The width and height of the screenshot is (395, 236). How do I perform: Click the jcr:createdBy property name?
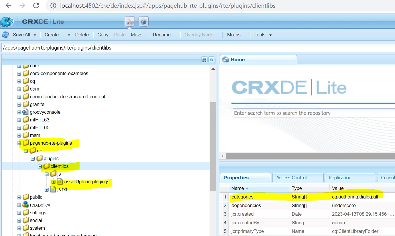[245, 223]
